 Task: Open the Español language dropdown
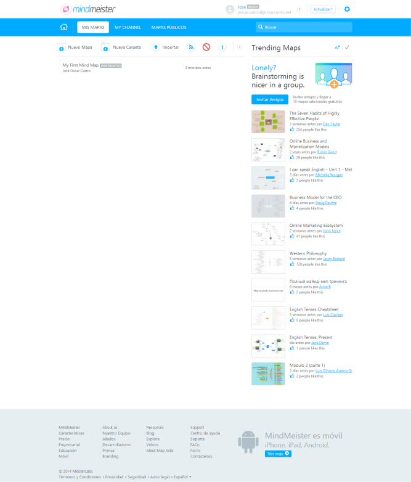point(182,477)
